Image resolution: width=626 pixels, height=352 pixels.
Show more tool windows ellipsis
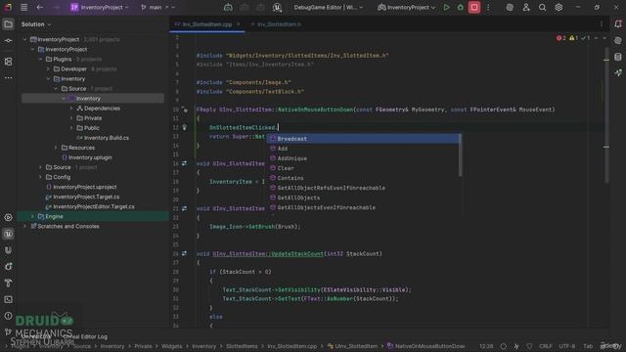click(x=8, y=78)
